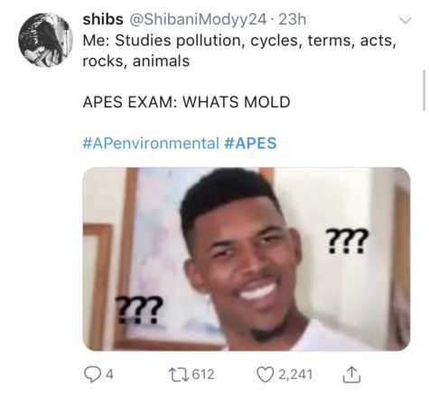View the 612 retweets count
Viewport: 429px width, 395px height.
[x=203, y=374]
